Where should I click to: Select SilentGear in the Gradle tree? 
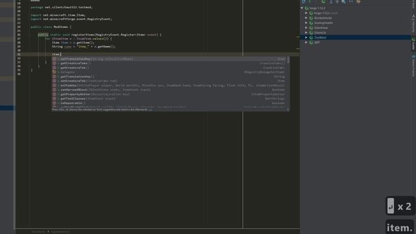tap(321, 28)
